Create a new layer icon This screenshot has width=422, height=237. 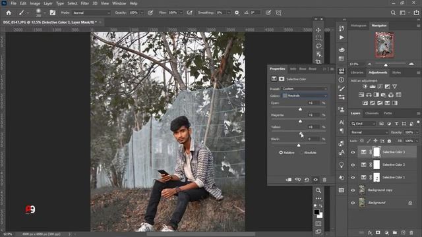click(403, 232)
